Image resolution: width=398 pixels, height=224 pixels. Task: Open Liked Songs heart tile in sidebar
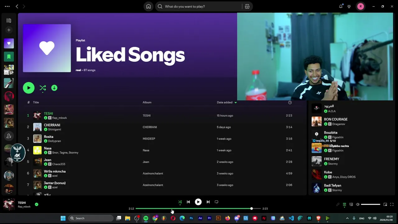click(9, 43)
